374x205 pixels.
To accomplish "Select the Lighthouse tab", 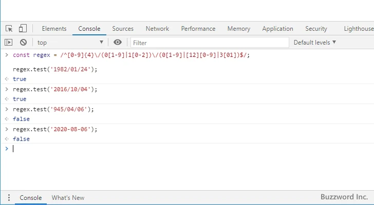I will [x=358, y=29].
